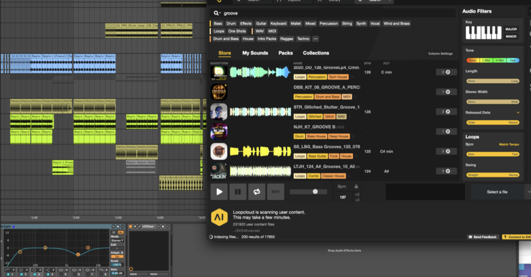Toggle the MIDI format filter tag
Screen dimensions: 531x277
click(x=272, y=31)
